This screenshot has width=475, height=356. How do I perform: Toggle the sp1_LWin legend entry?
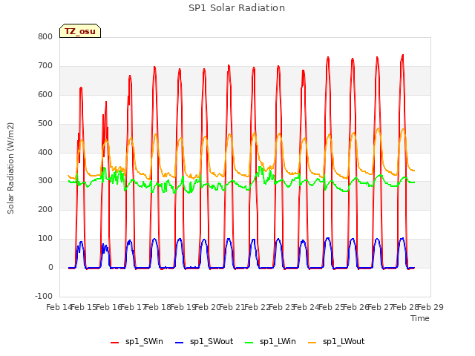270,341
